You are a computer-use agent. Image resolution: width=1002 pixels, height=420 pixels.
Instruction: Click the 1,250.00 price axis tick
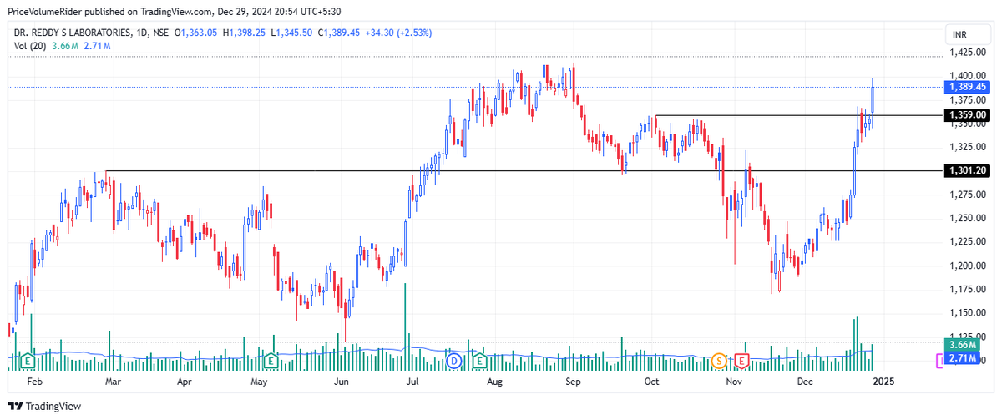click(968, 218)
